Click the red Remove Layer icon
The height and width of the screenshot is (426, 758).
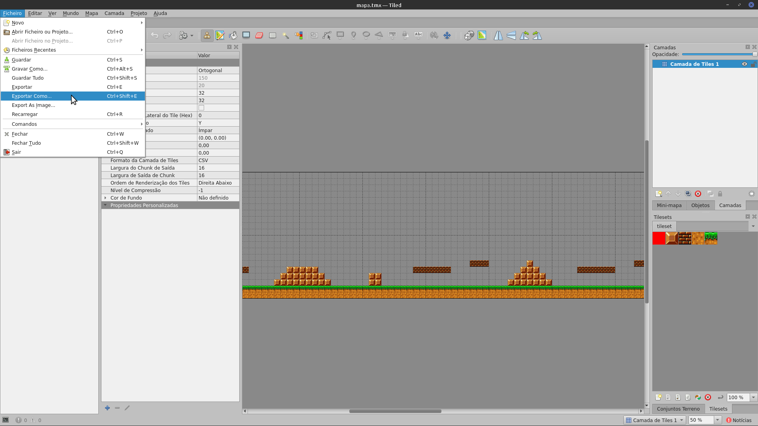[x=698, y=194]
